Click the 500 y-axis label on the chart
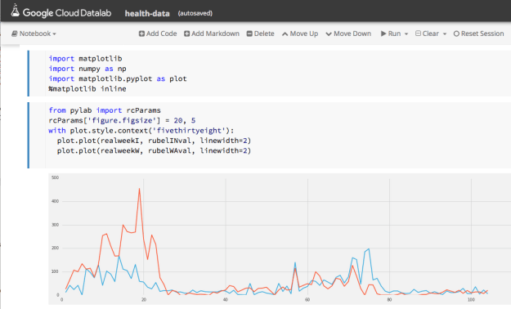511x309 pixels. (55, 177)
